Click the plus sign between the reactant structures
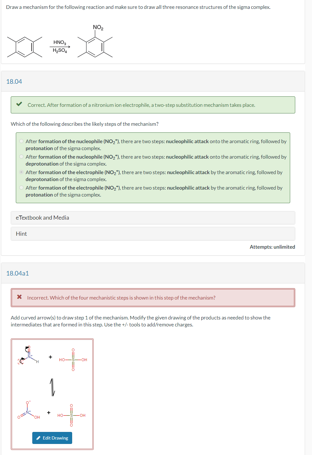This screenshot has height=455, width=312. (50, 357)
